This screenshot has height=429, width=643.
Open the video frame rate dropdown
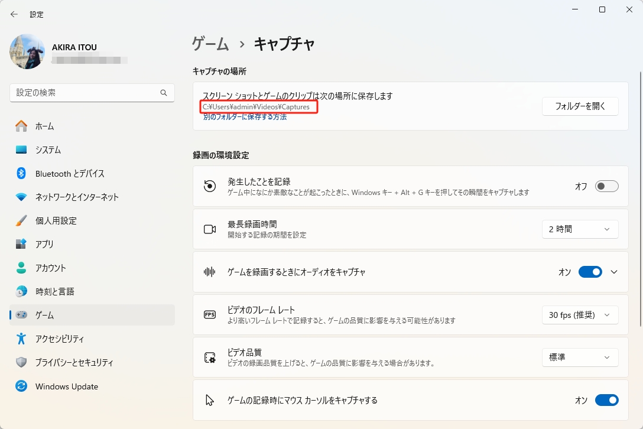[x=580, y=315]
